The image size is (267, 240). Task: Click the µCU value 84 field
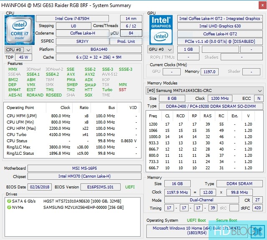tap(131, 33)
